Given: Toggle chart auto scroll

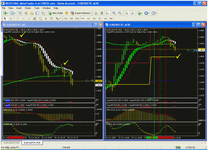Looking at the screenshot, I should click(127, 13).
